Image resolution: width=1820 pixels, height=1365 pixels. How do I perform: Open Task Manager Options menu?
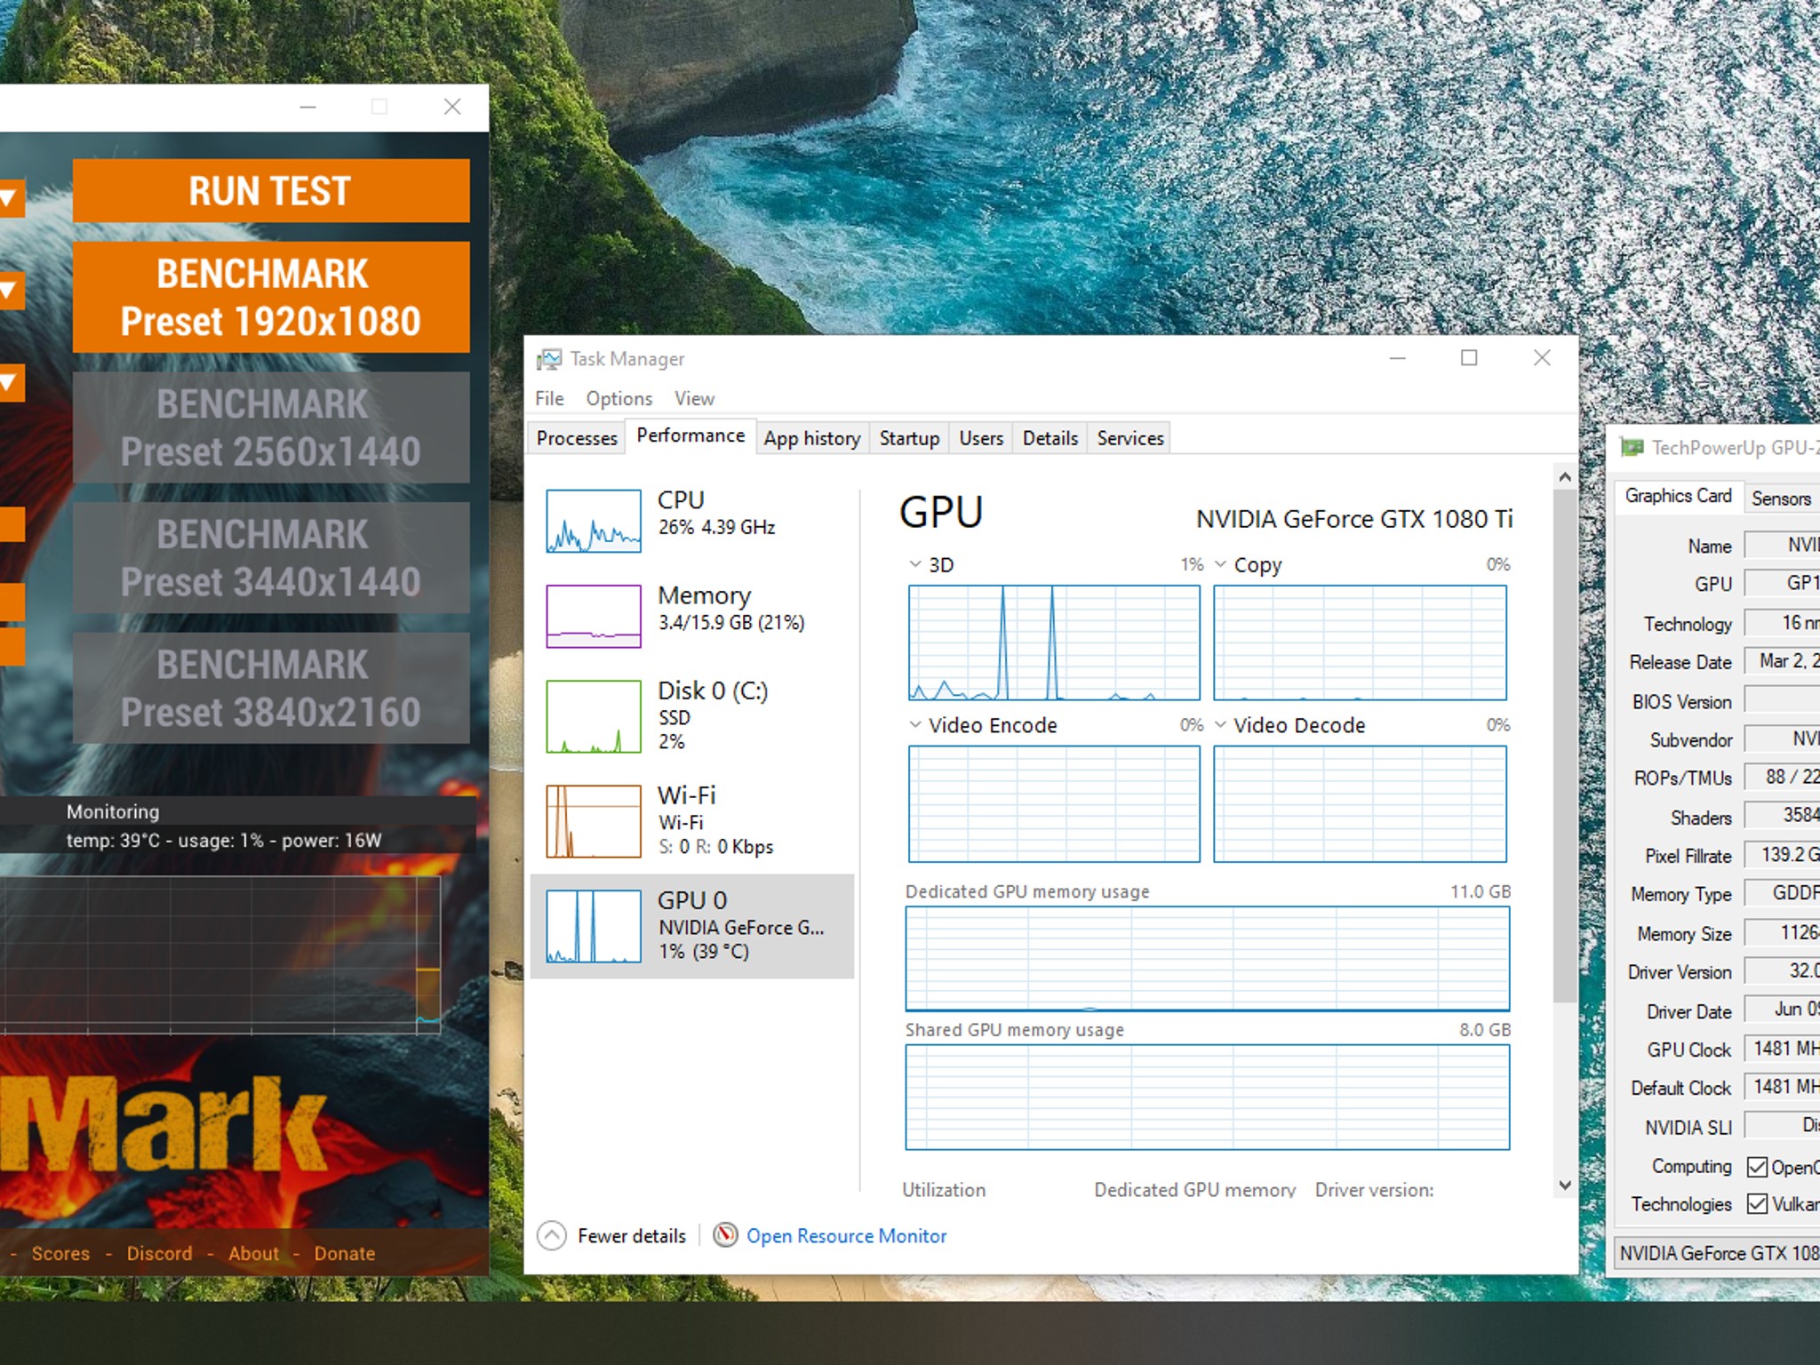(x=619, y=398)
